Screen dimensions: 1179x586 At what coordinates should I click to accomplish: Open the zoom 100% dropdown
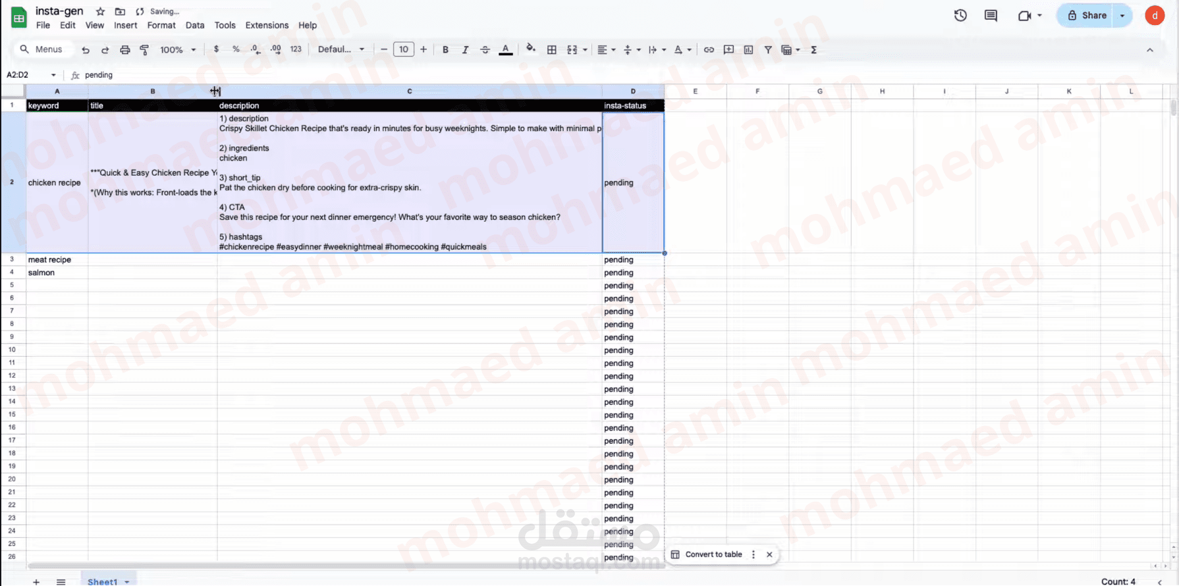178,49
